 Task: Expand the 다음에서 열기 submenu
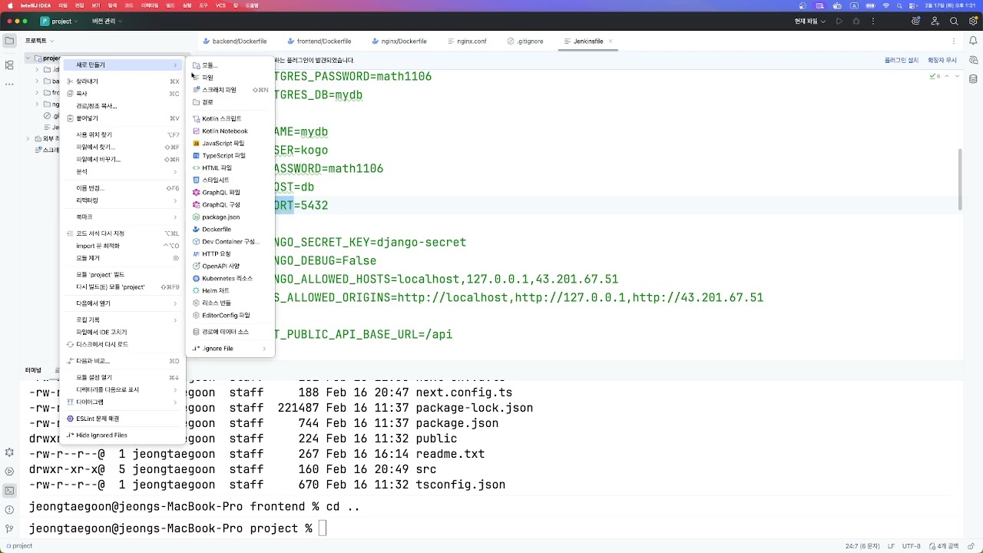coord(123,303)
